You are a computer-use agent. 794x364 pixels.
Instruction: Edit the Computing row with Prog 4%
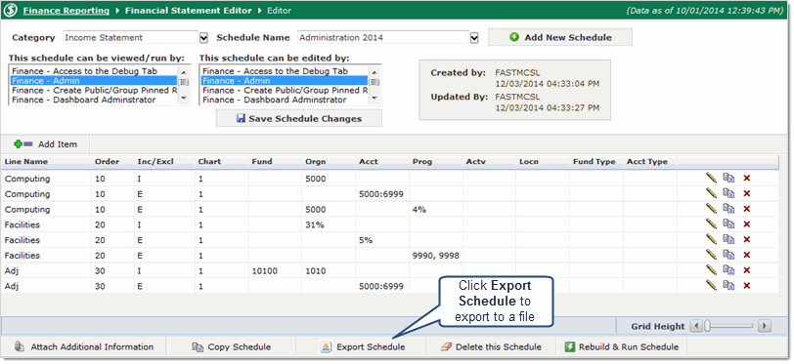tap(712, 209)
